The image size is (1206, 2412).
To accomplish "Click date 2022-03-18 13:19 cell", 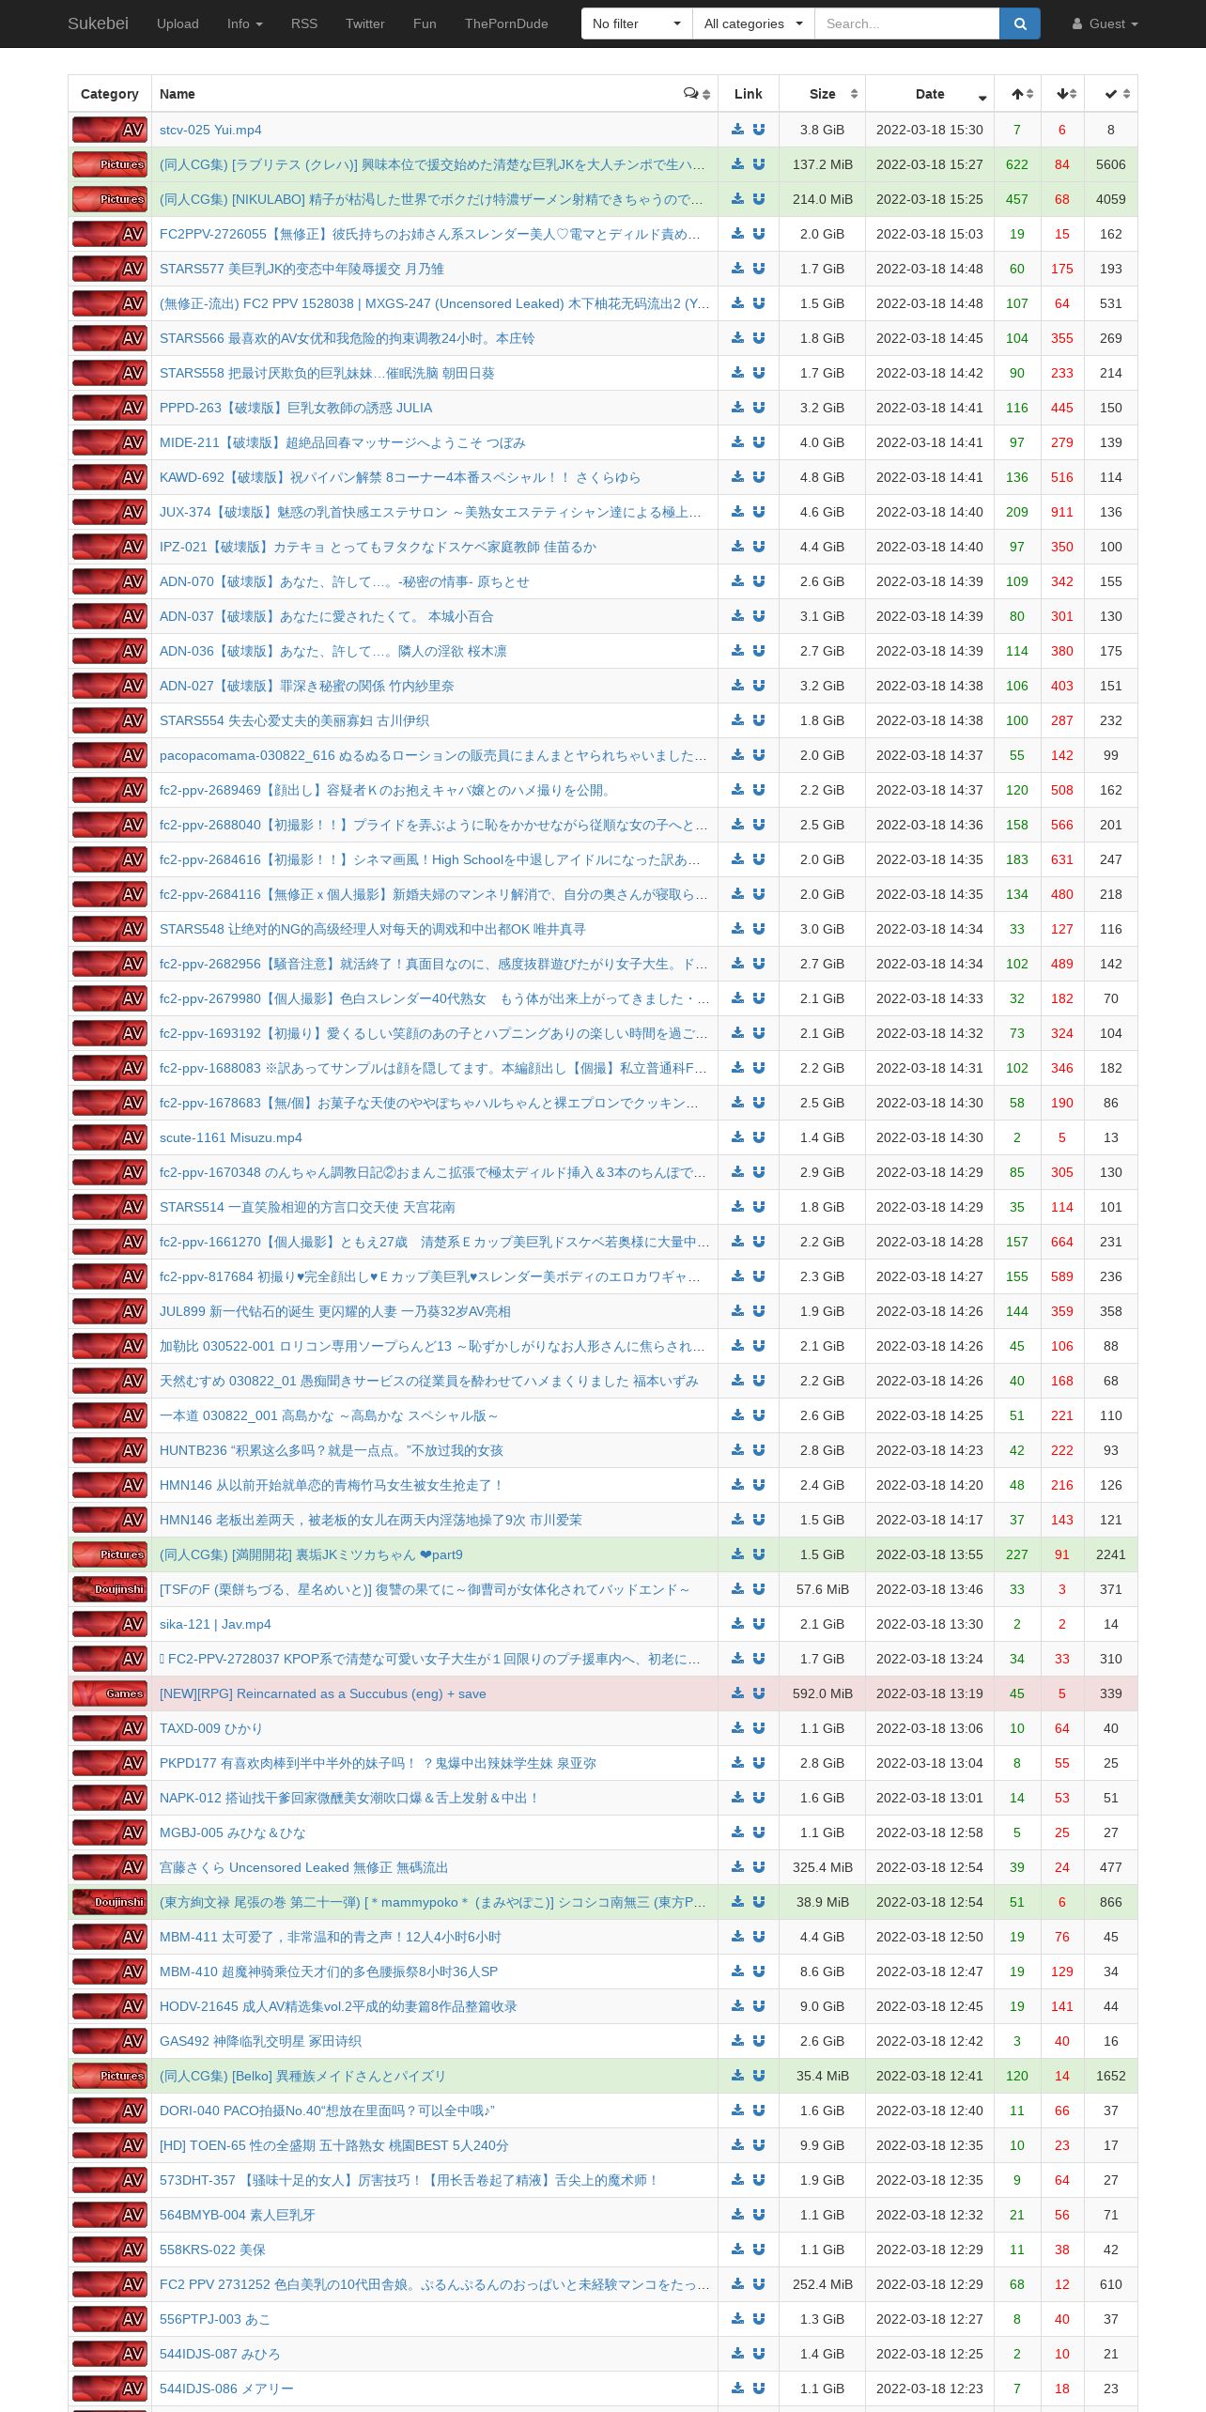I will [x=930, y=1693].
